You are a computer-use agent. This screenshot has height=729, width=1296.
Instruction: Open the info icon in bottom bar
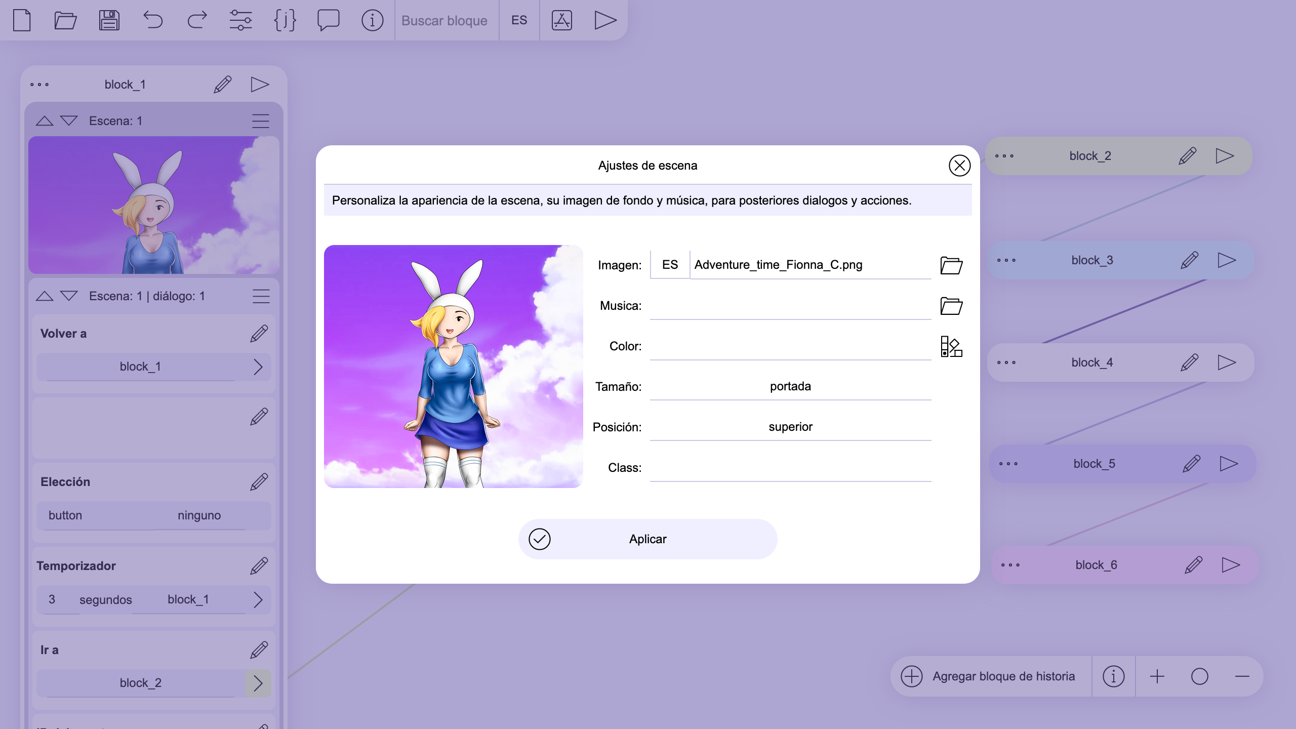(x=1113, y=676)
